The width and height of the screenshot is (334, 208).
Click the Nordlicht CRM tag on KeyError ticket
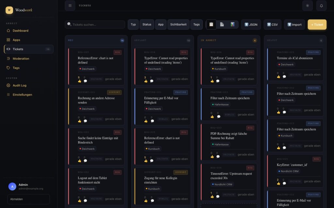click(x=288, y=171)
